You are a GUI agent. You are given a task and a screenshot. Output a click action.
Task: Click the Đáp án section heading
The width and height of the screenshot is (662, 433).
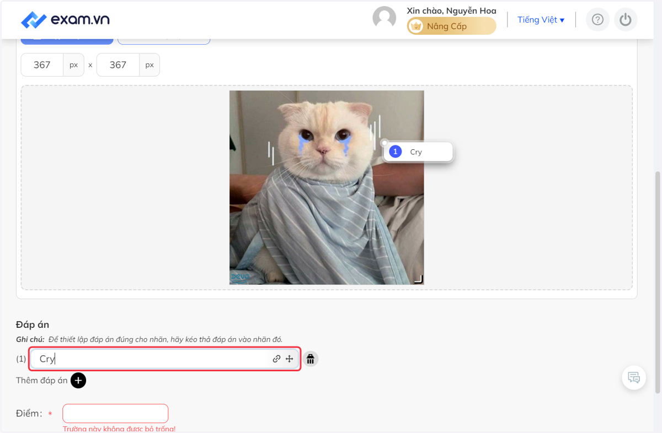[x=33, y=325]
